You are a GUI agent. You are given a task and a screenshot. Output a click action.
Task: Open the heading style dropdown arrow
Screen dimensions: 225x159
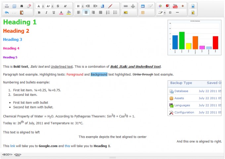pyautogui.click(x=82, y=6)
